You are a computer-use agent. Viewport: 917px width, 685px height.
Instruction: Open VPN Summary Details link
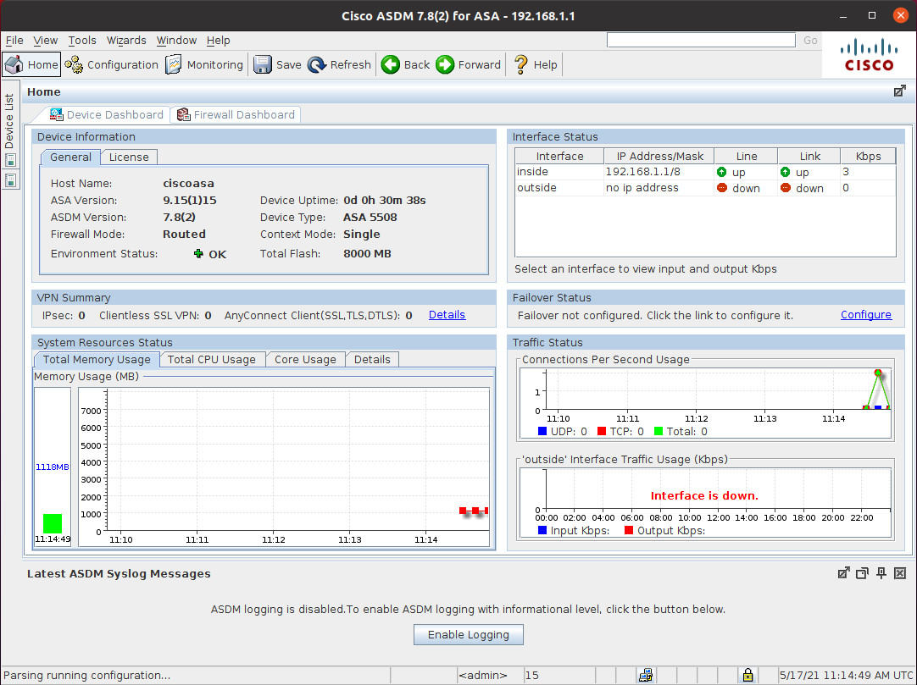[x=447, y=314]
